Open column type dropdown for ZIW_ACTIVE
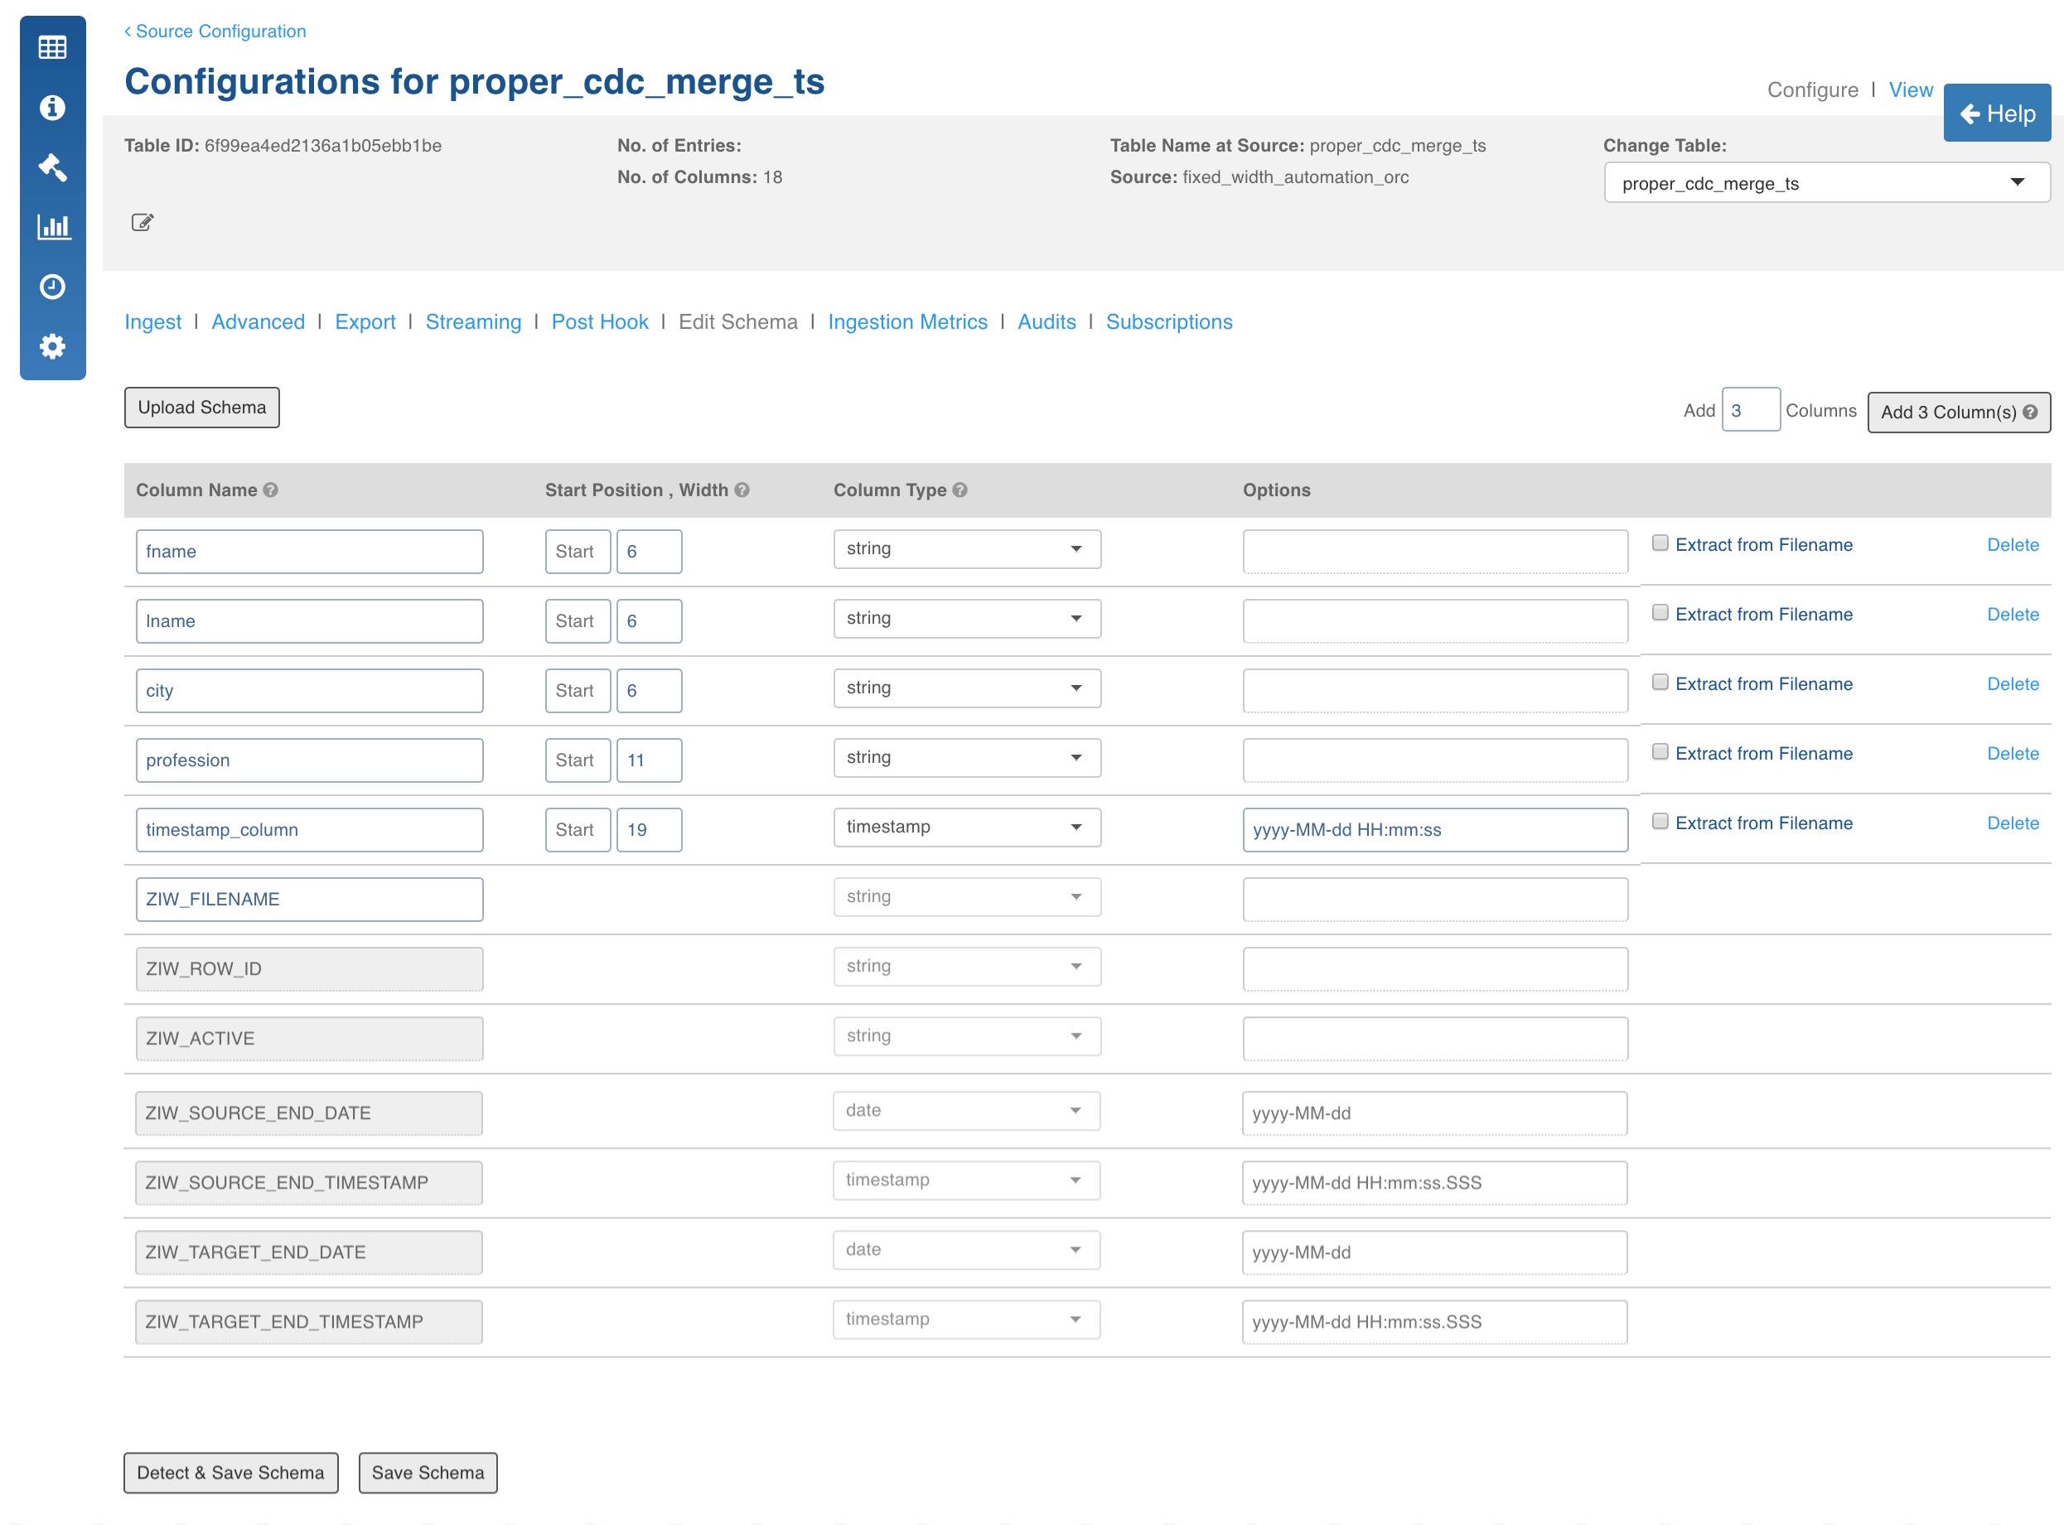This screenshot has height=1525, width=2064. click(967, 1035)
